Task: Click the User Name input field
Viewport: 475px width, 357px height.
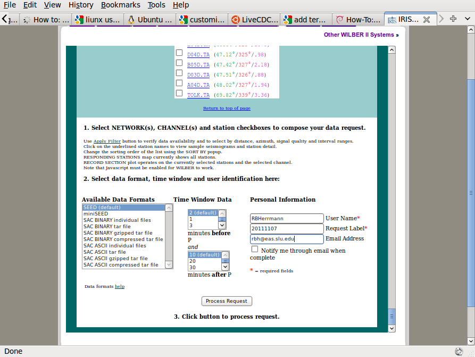Action: [x=287, y=219]
